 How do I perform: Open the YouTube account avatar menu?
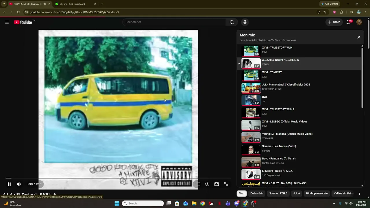click(x=359, y=22)
